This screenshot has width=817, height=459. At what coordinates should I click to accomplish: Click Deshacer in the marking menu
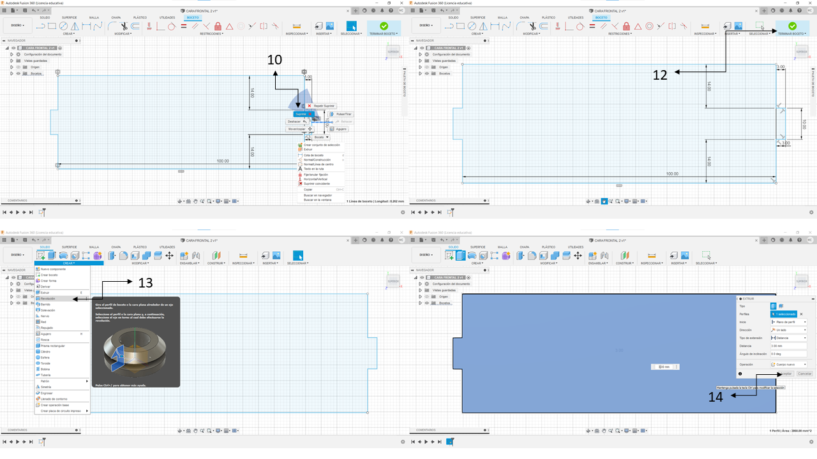point(297,121)
